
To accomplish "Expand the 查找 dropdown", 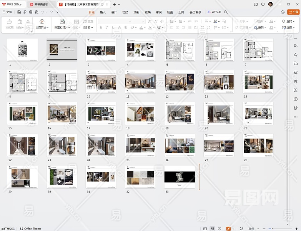I will point(294,22).
